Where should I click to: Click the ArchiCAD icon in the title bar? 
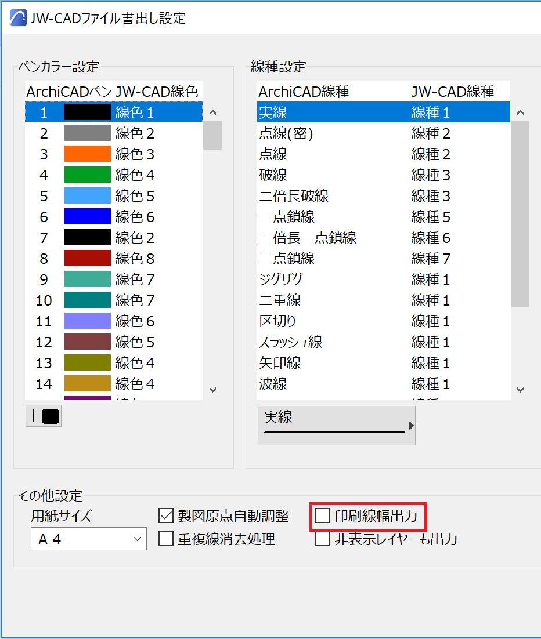click(19, 18)
